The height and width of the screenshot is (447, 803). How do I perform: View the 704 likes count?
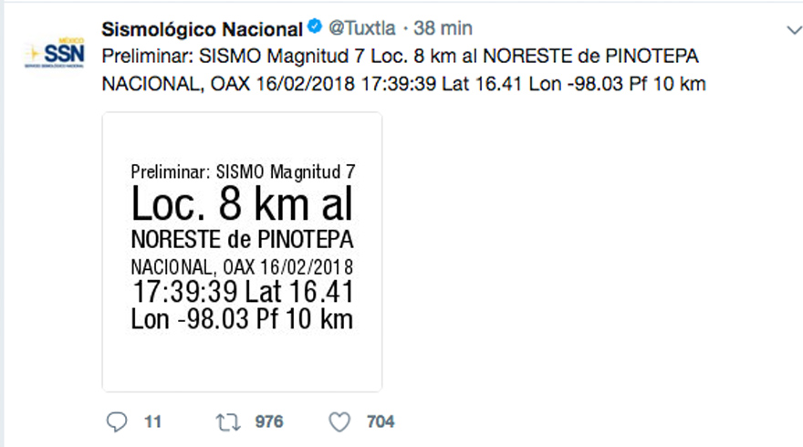[x=380, y=421]
